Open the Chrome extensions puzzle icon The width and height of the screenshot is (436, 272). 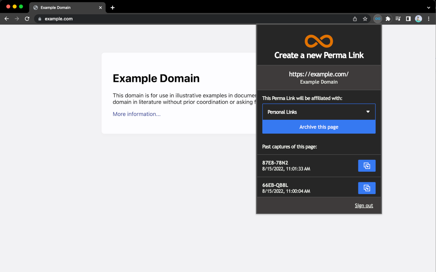388,19
